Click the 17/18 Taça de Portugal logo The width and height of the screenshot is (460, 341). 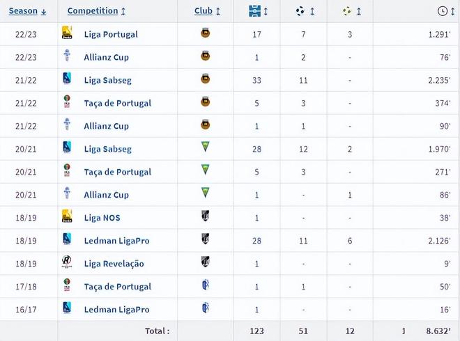click(x=67, y=287)
